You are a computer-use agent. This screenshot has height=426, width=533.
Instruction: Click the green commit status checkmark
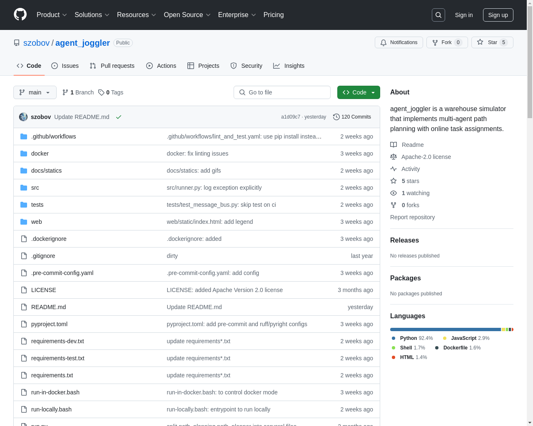coord(119,117)
